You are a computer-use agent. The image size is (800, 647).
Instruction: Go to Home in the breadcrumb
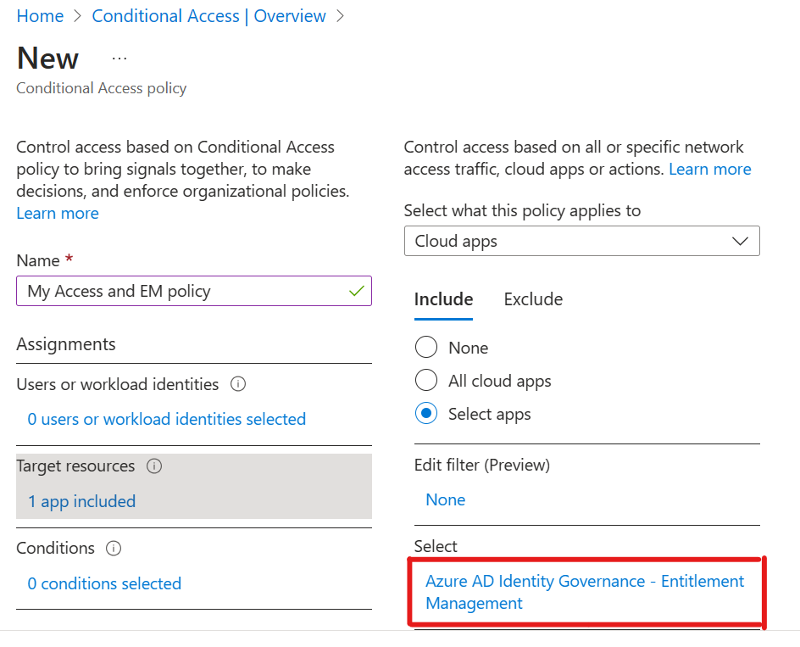[x=40, y=16]
